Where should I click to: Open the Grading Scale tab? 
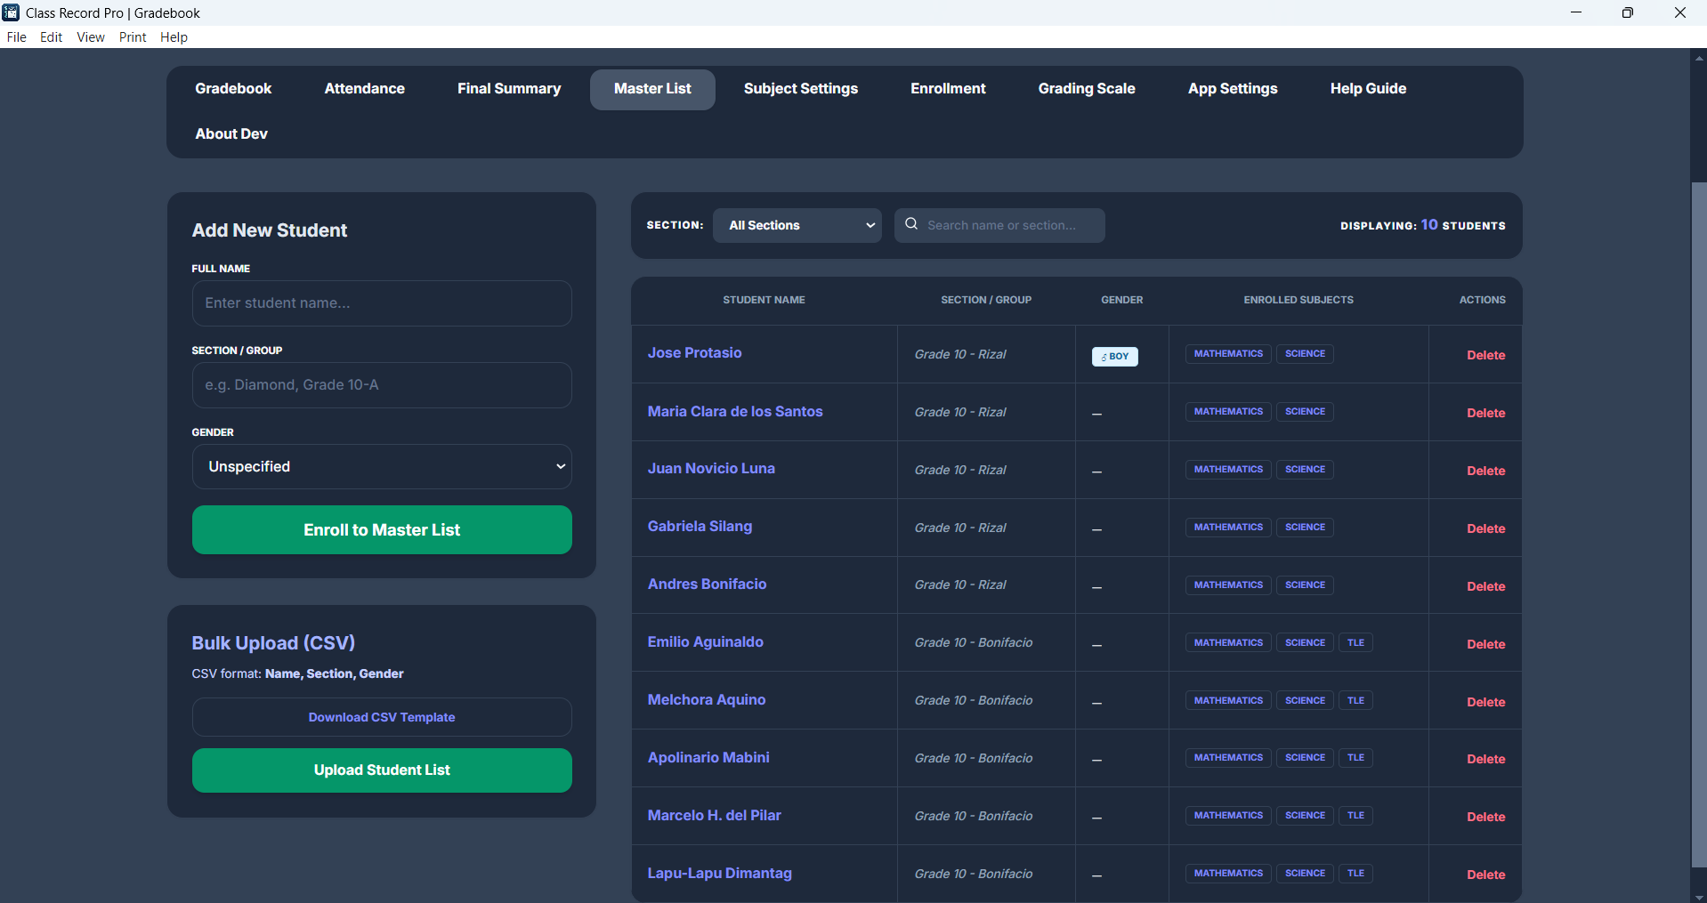point(1086,89)
